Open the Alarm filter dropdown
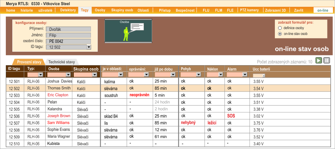Screen dimensions: 335x149 coord(245,75)
